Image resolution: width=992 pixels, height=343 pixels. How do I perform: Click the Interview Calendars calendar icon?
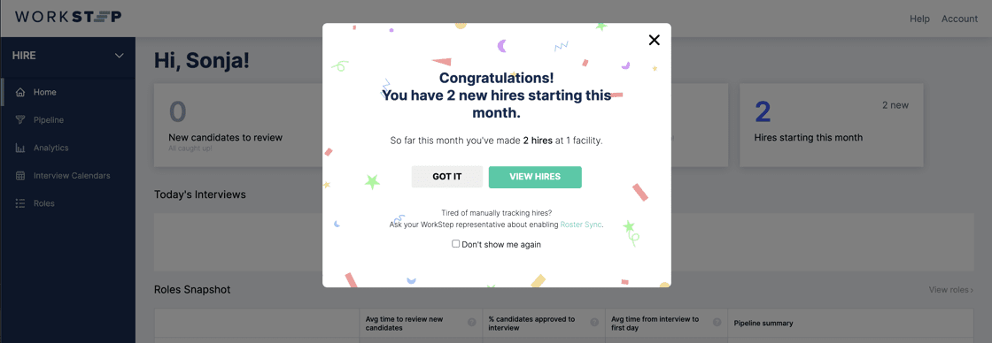pos(20,176)
